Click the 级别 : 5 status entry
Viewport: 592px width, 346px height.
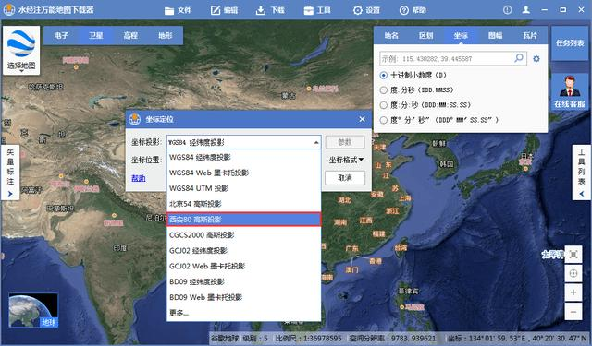click(x=255, y=339)
